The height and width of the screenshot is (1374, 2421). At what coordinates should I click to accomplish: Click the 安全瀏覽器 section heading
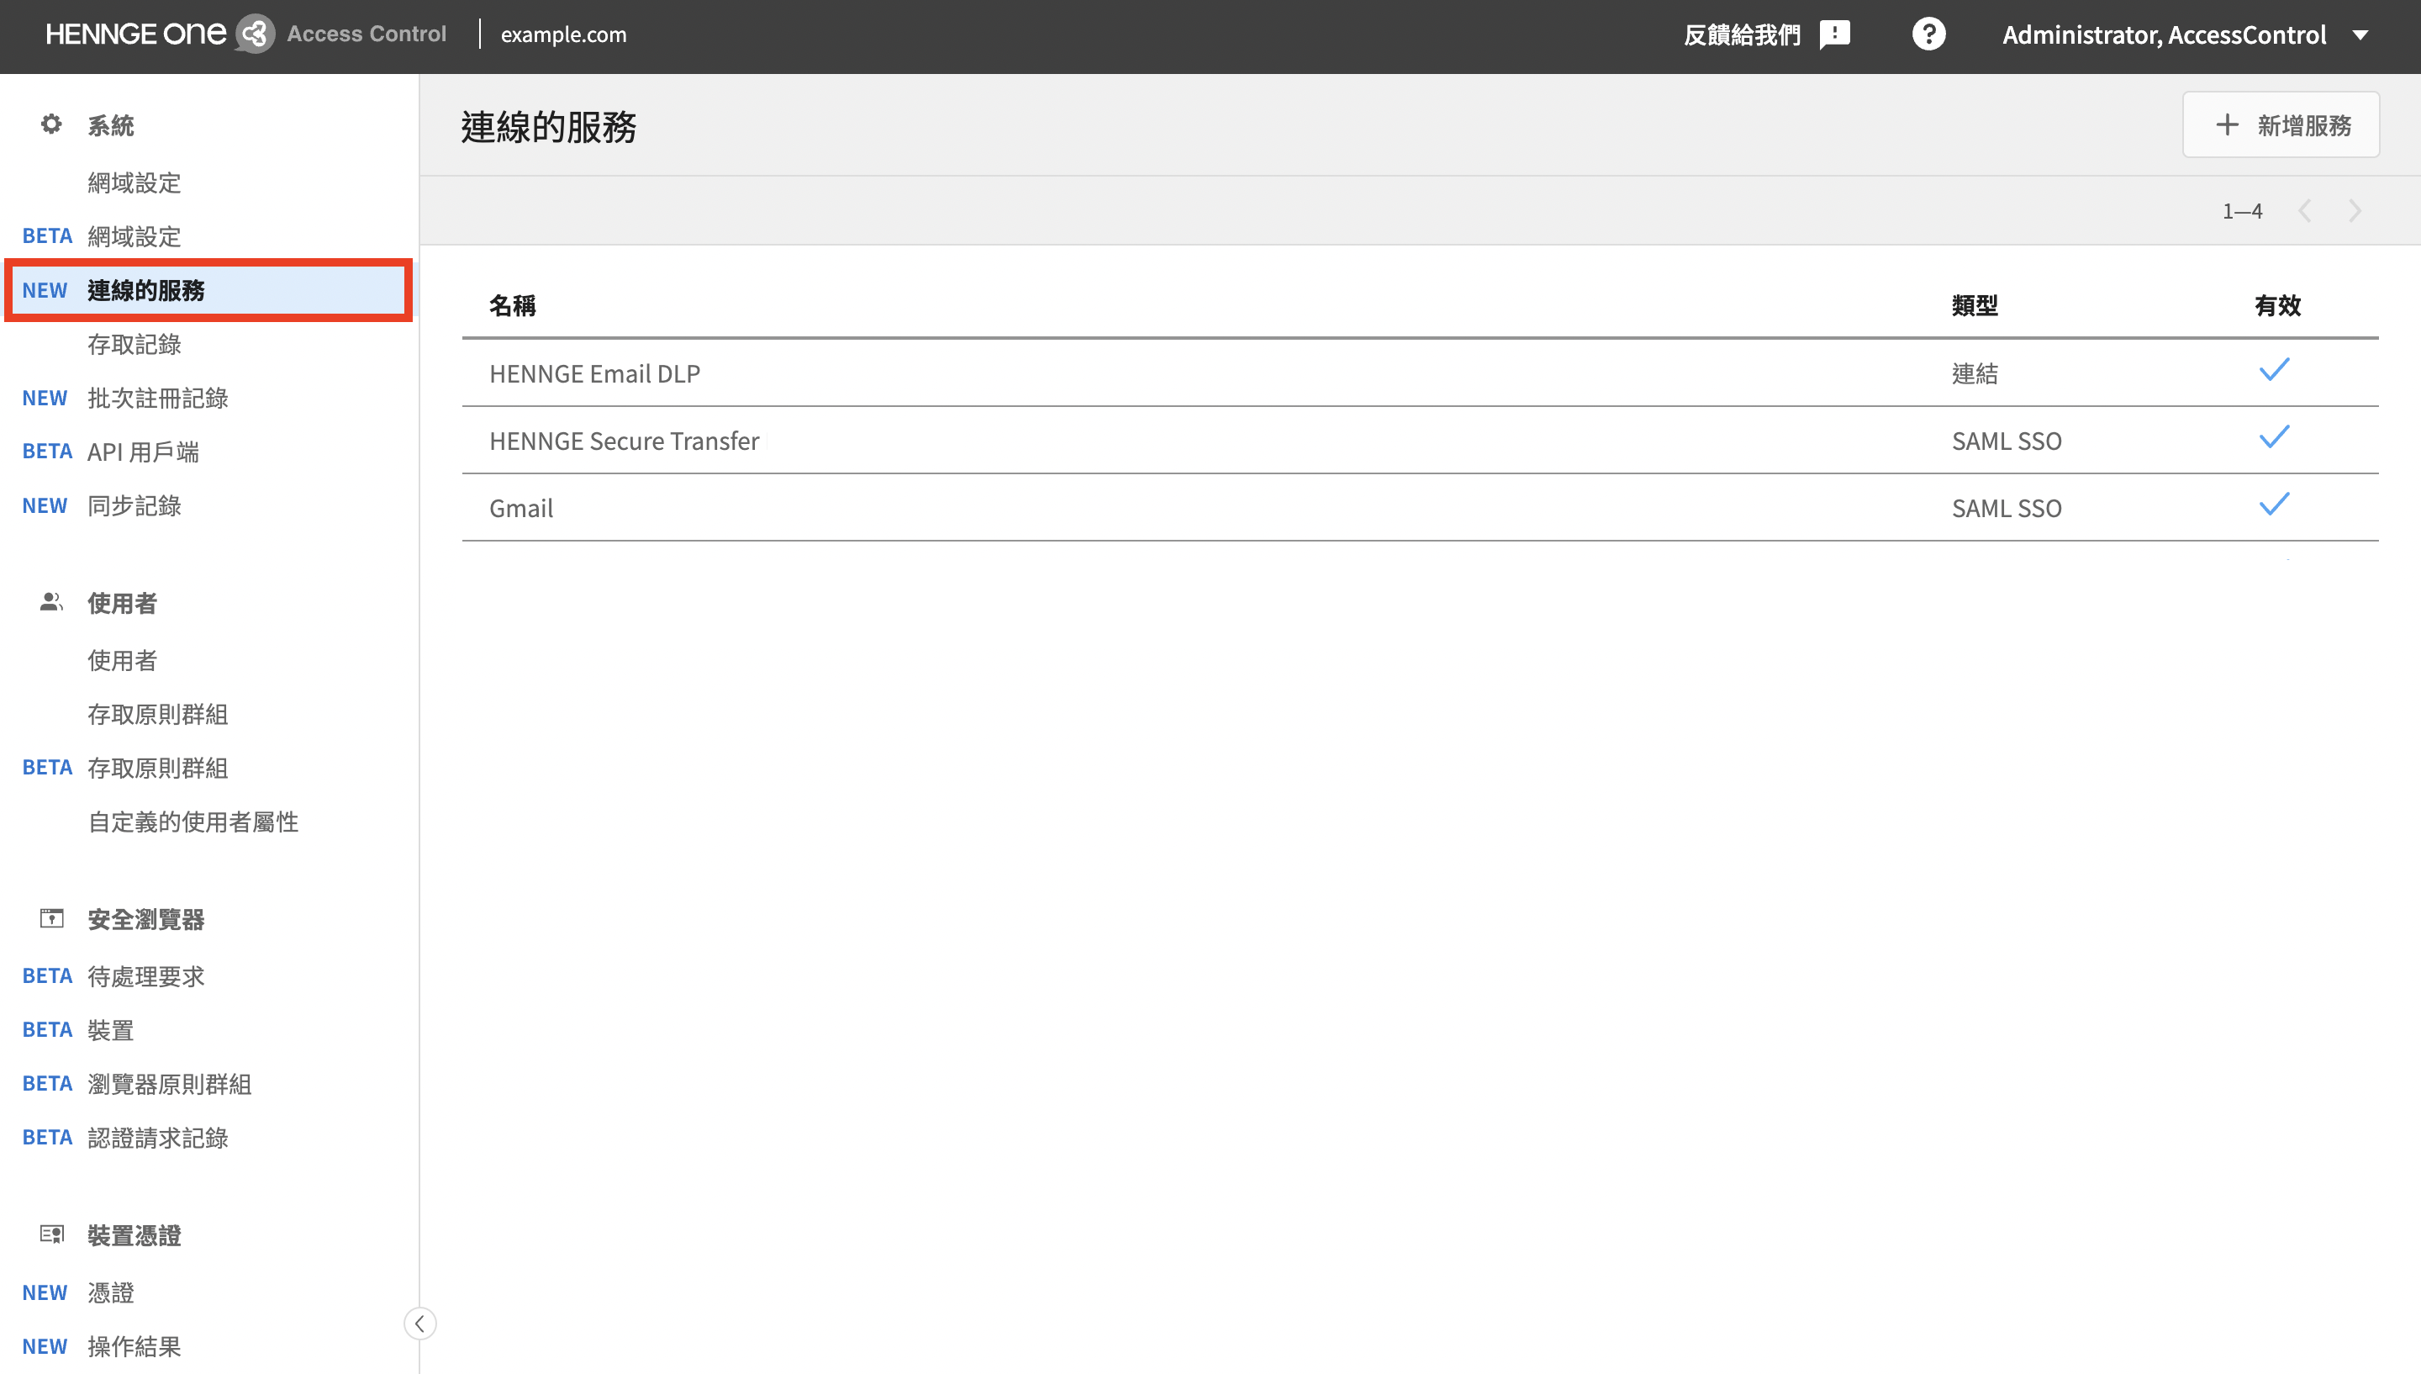click(x=146, y=918)
